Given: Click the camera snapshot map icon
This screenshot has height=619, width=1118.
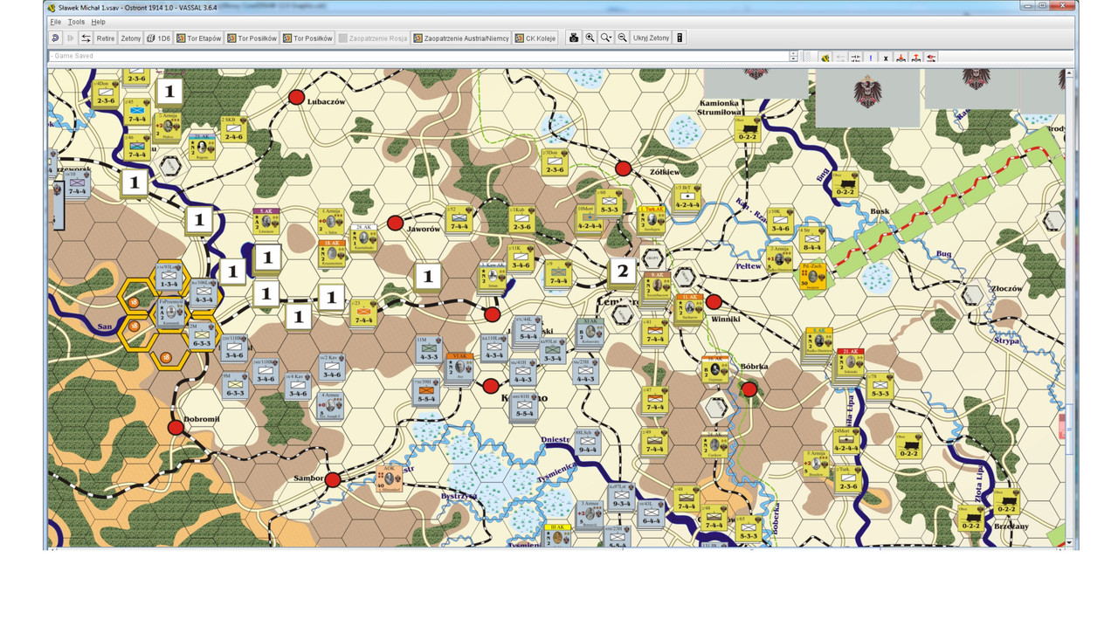Looking at the screenshot, I should (x=574, y=38).
